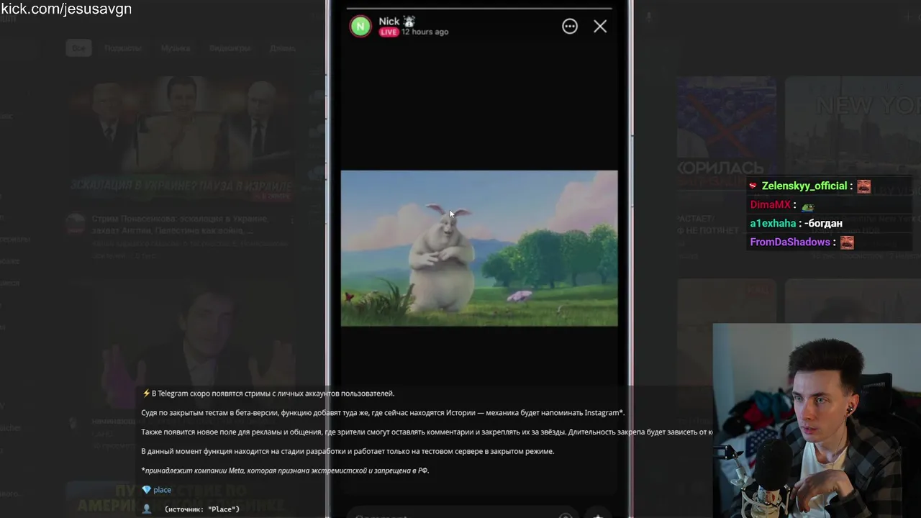This screenshot has width=921, height=518.
Task: Select the "Музыка" chip in background YouTube
Action: click(x=176, y=48)
